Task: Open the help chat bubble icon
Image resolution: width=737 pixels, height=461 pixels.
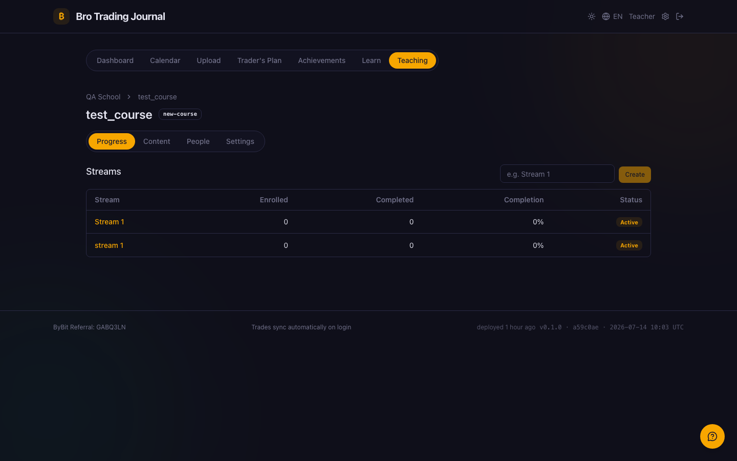Action: [x=712, y=436]
